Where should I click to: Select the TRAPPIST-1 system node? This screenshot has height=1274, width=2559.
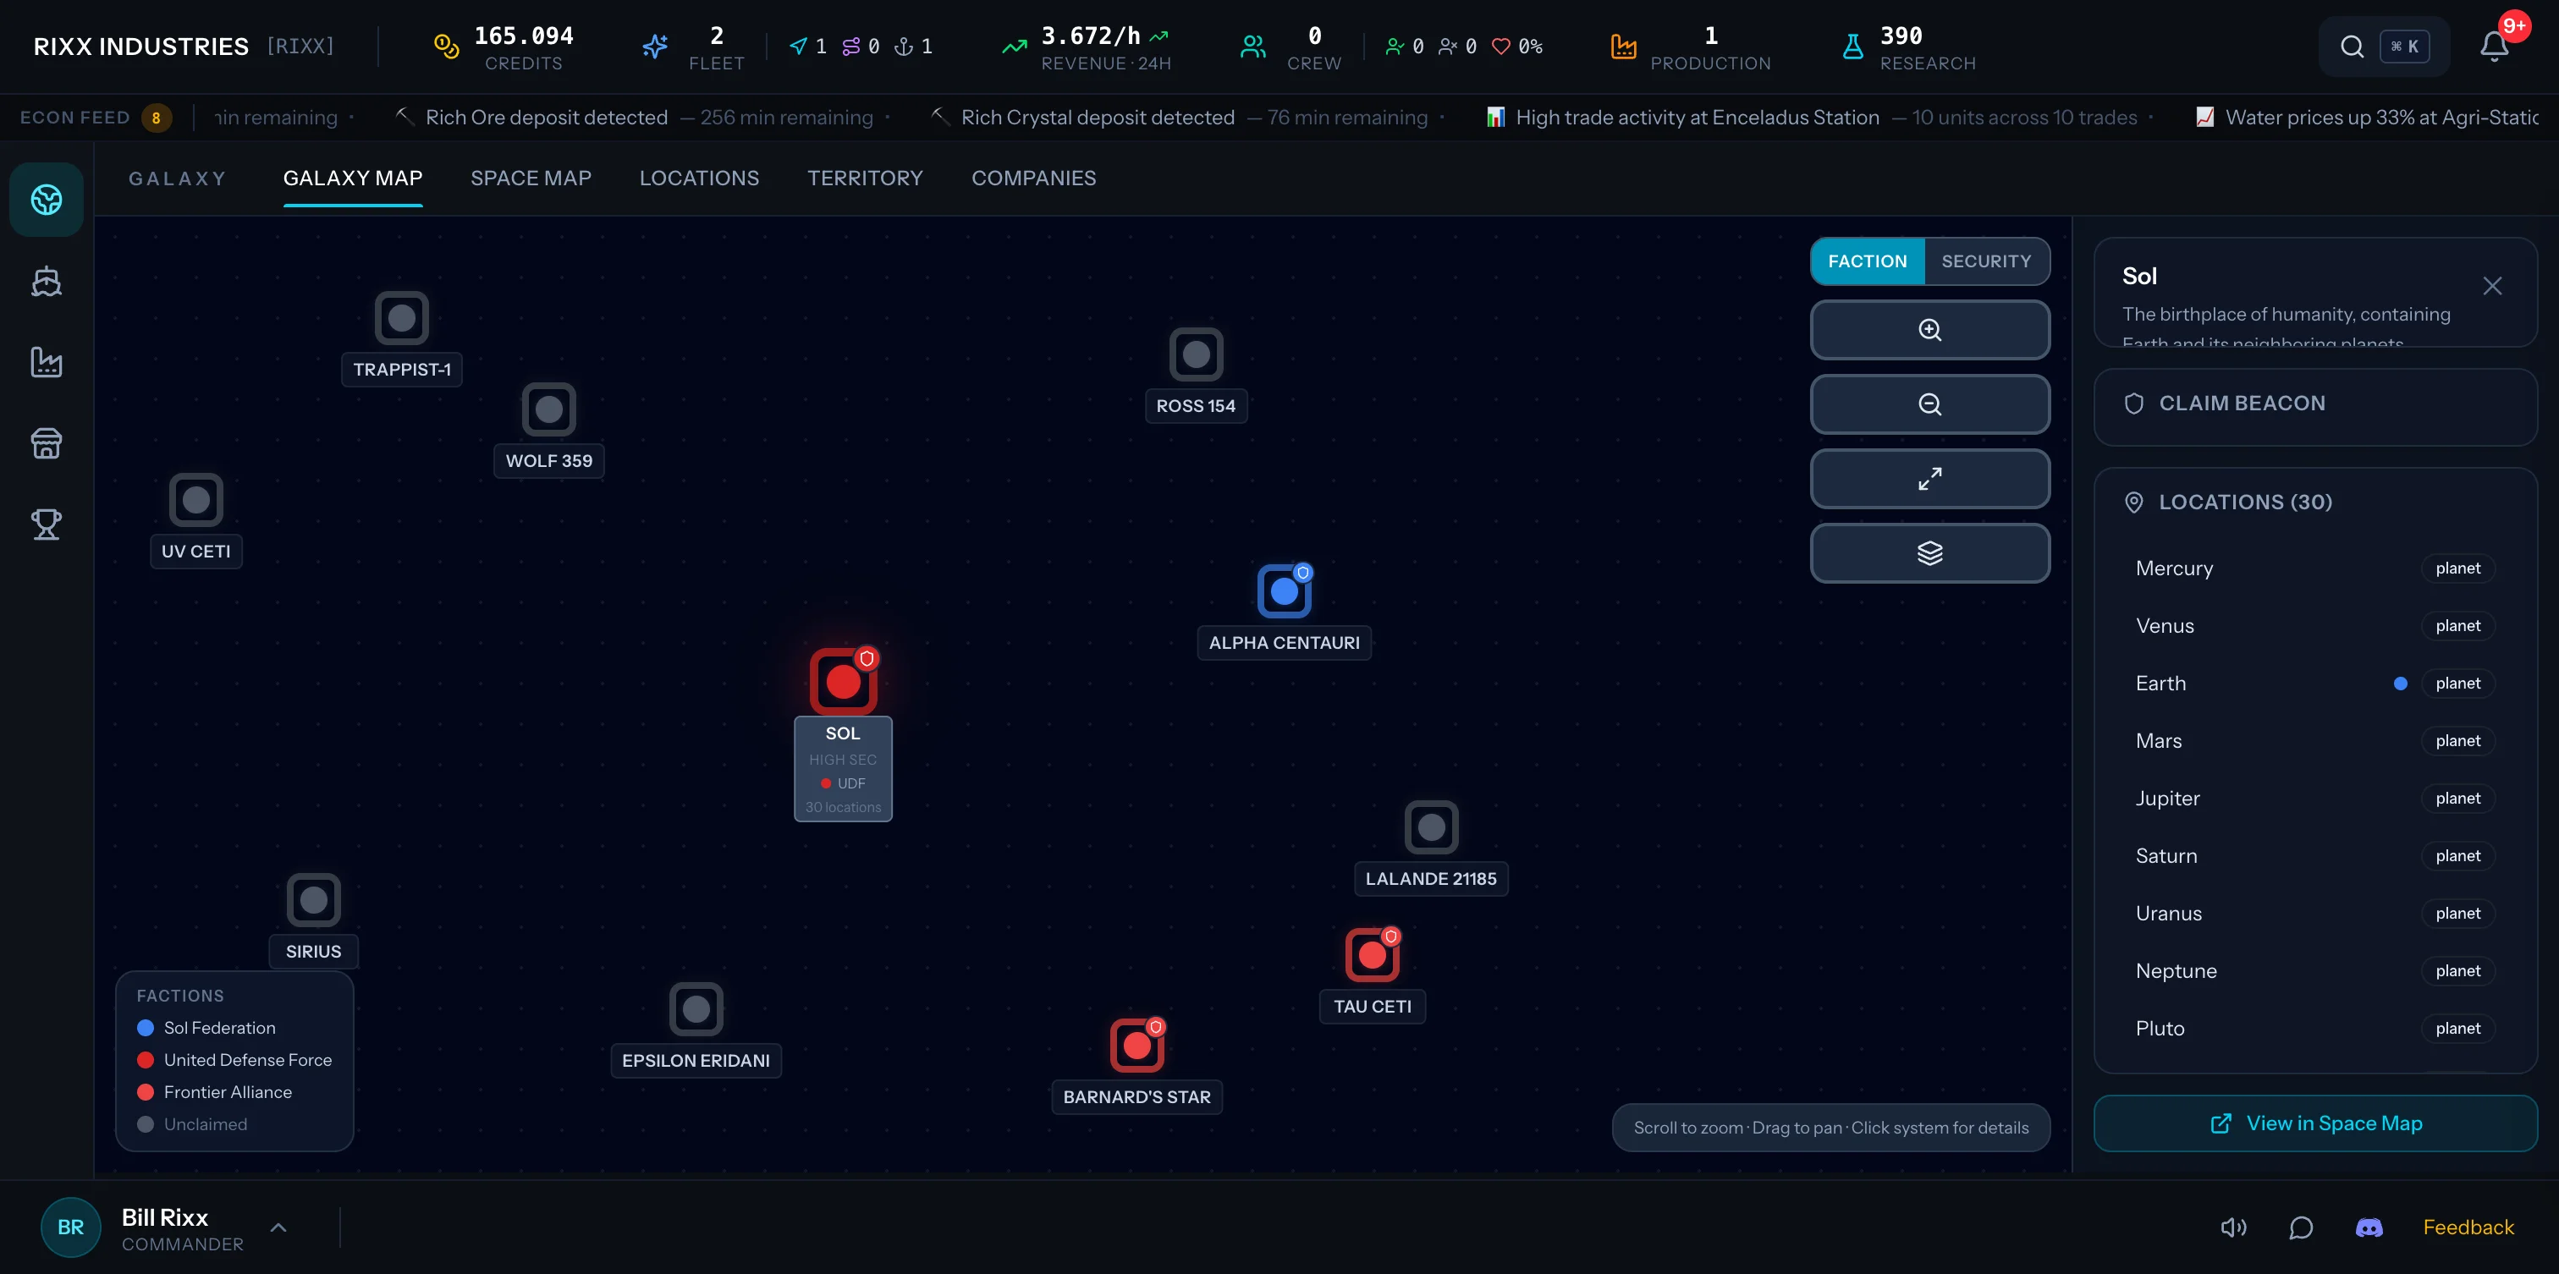pos(401,318)
